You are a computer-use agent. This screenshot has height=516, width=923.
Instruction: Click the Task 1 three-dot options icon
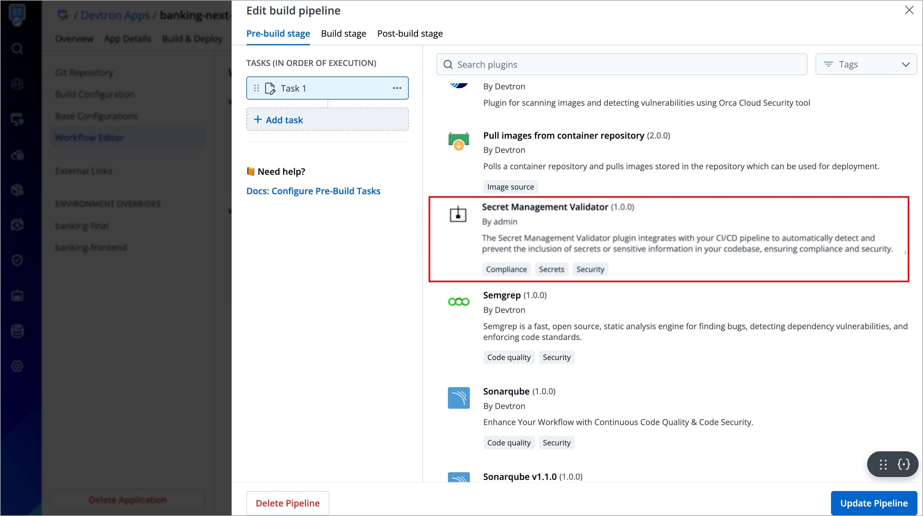pos(397,88)
